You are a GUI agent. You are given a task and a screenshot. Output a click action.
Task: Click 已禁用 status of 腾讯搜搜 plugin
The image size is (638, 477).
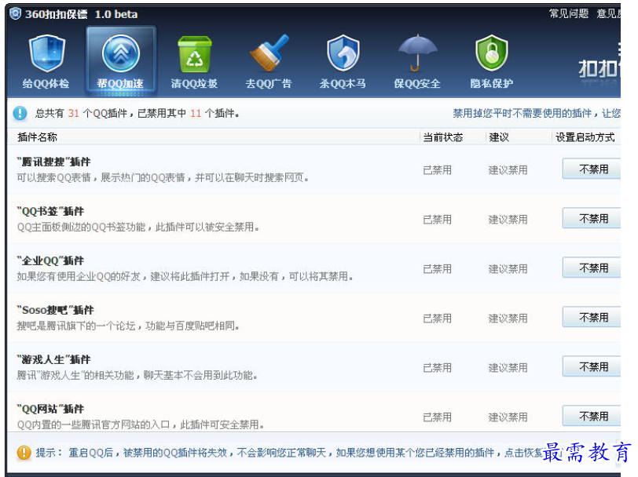(x=438, y=169)
